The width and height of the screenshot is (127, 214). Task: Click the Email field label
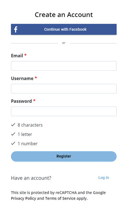[x=17, y=56]
